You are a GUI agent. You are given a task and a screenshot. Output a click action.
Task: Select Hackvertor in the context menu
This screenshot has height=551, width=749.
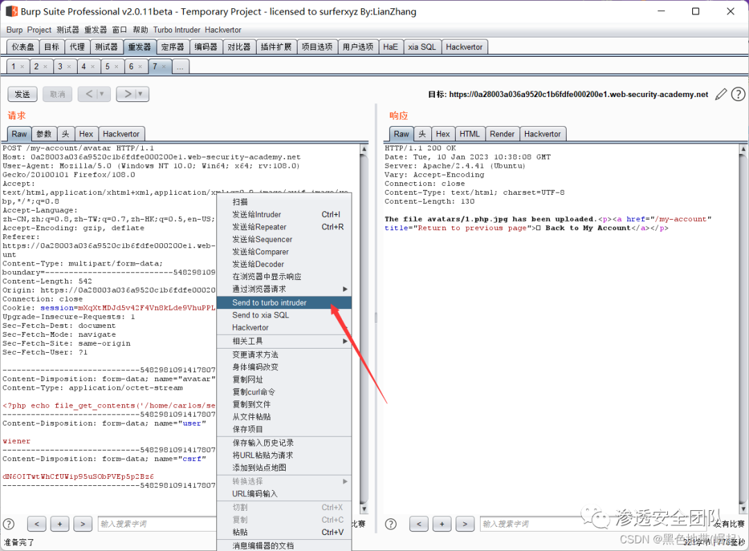pyautogui.click(x=284, y=328)
